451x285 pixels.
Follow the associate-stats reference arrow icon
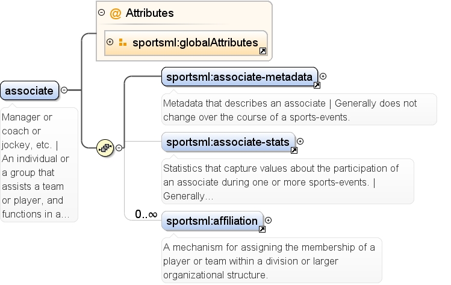click(294, 150)
